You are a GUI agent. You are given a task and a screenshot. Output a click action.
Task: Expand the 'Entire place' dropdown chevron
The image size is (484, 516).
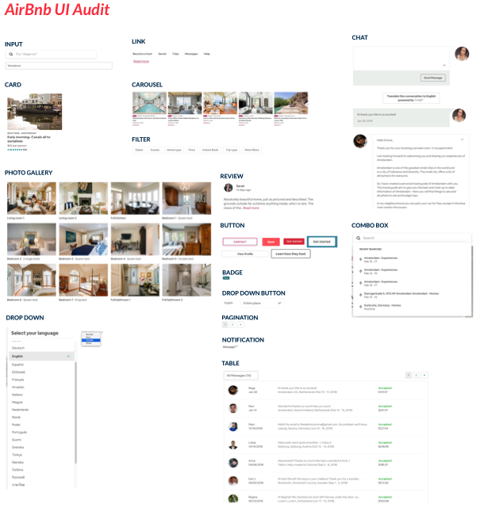pos(279,303)
